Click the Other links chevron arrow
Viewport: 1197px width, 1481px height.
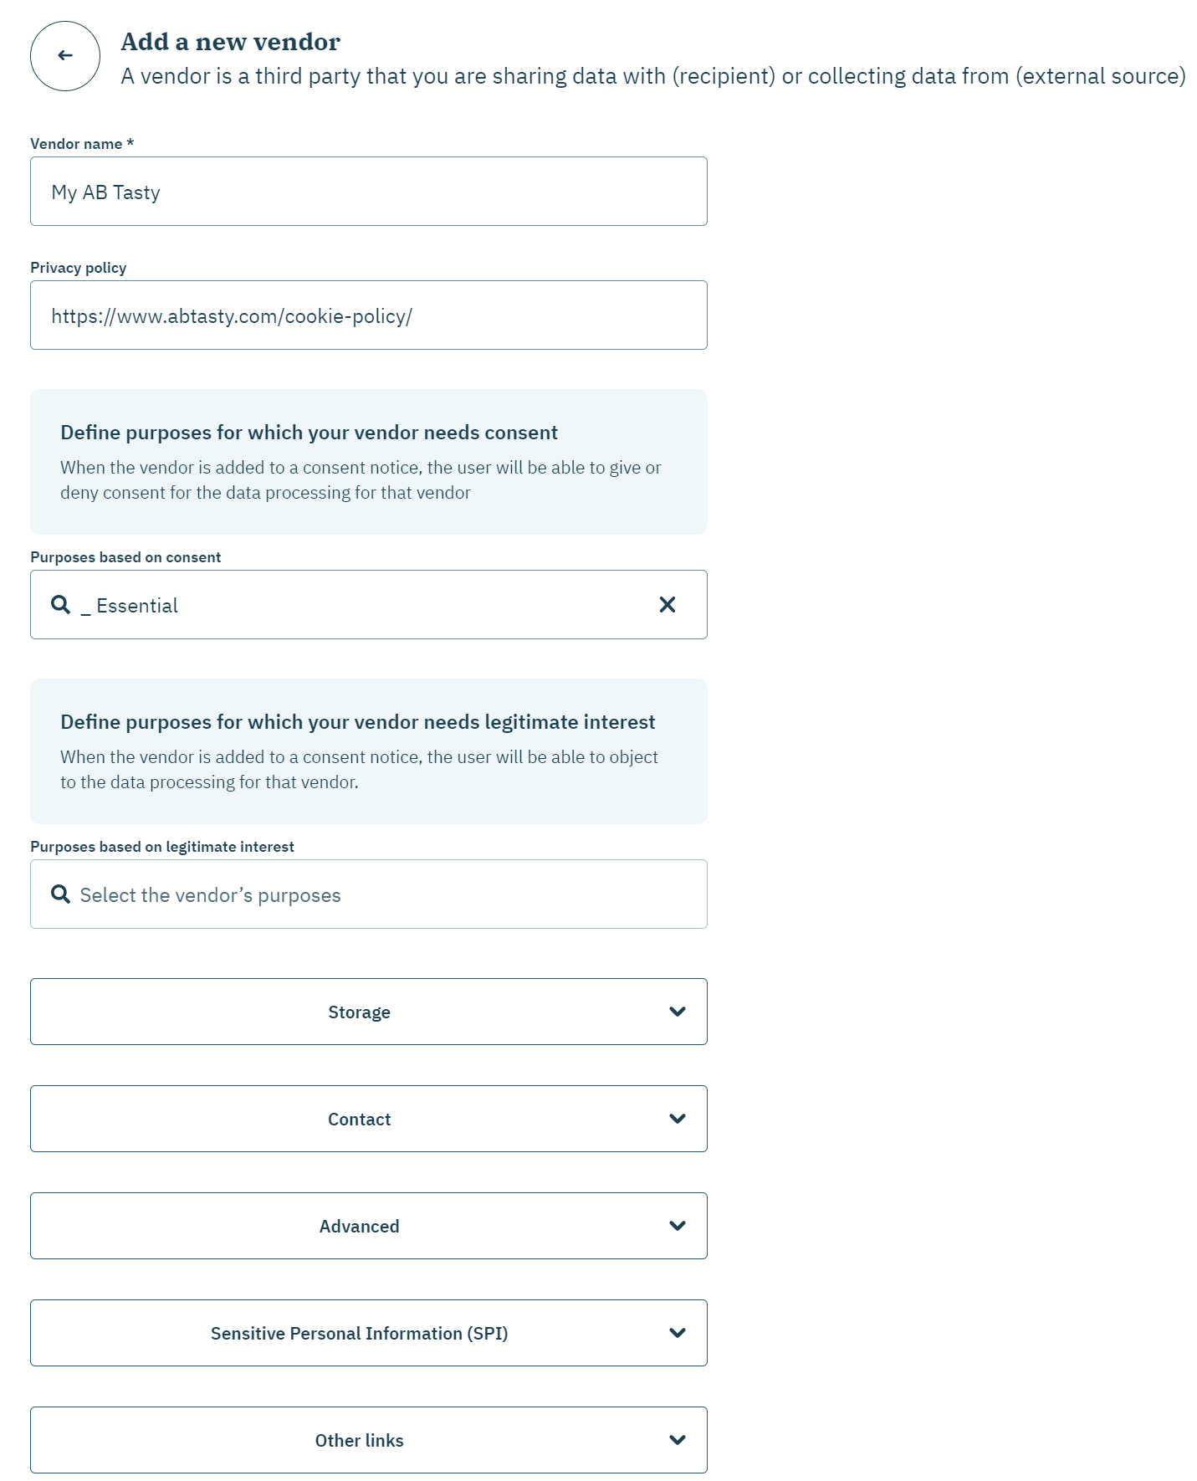click(678, 1440)
